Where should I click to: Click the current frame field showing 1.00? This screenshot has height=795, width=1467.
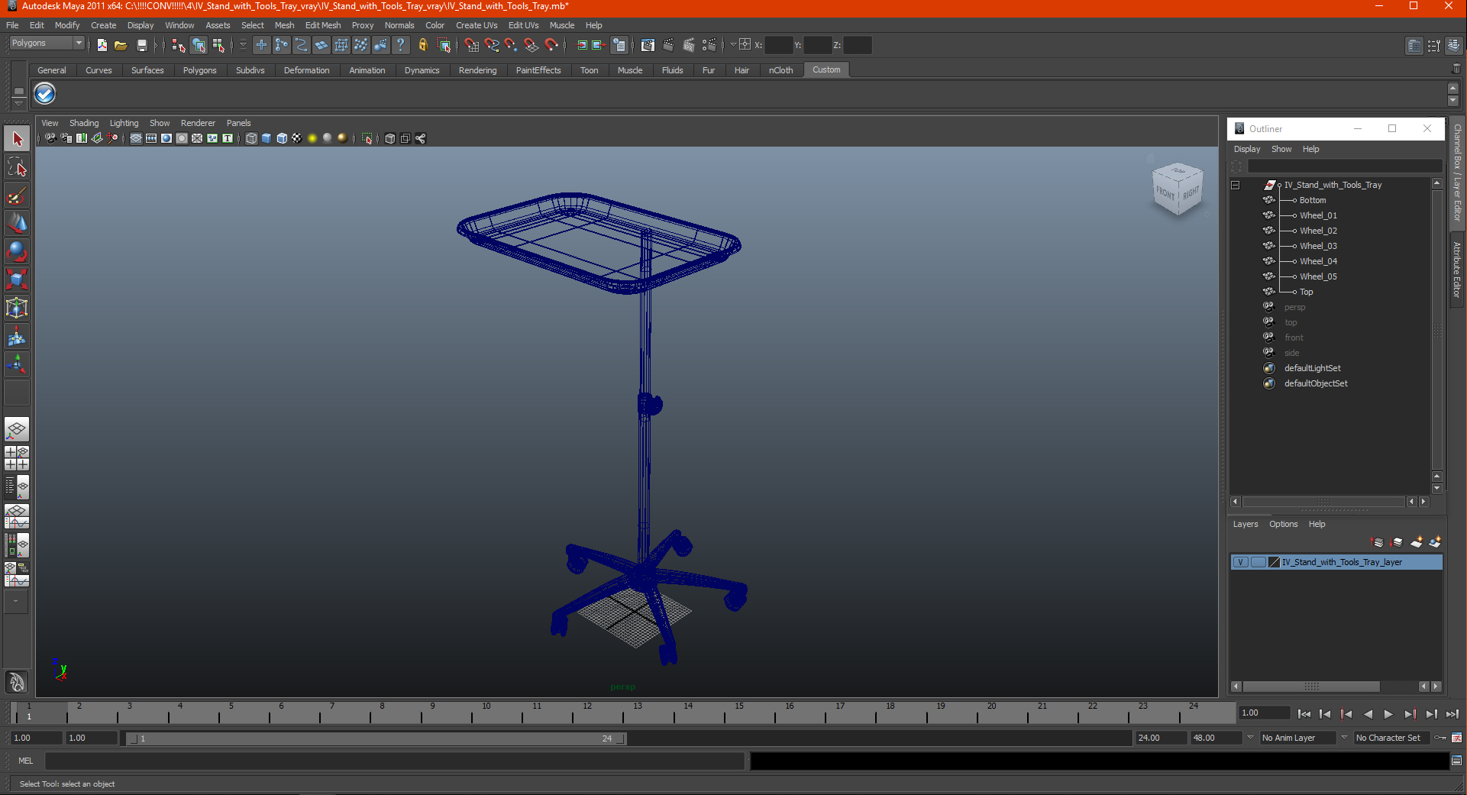1265,713
